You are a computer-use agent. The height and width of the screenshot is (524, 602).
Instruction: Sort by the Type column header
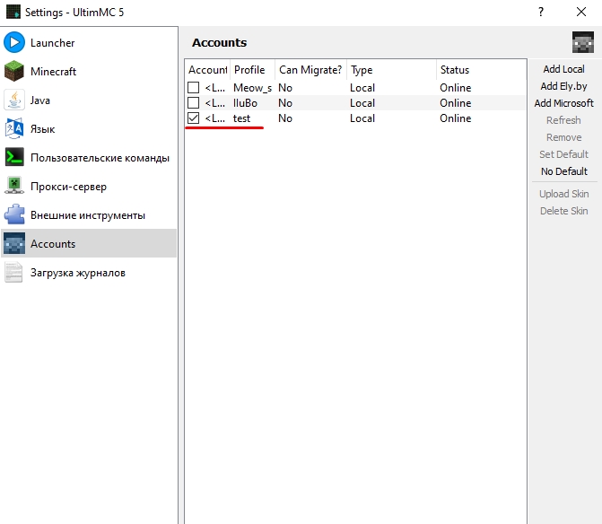[x=391, y=70]
